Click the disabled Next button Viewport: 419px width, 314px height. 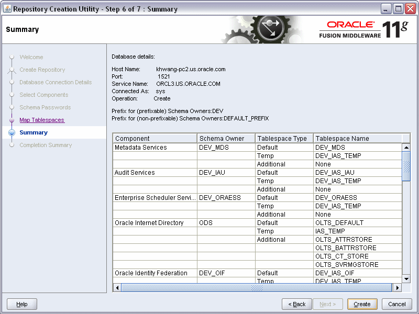point(328,304)
